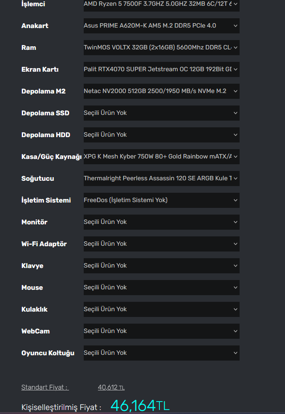Click the Standart Fiyat link

coord(45,387)
